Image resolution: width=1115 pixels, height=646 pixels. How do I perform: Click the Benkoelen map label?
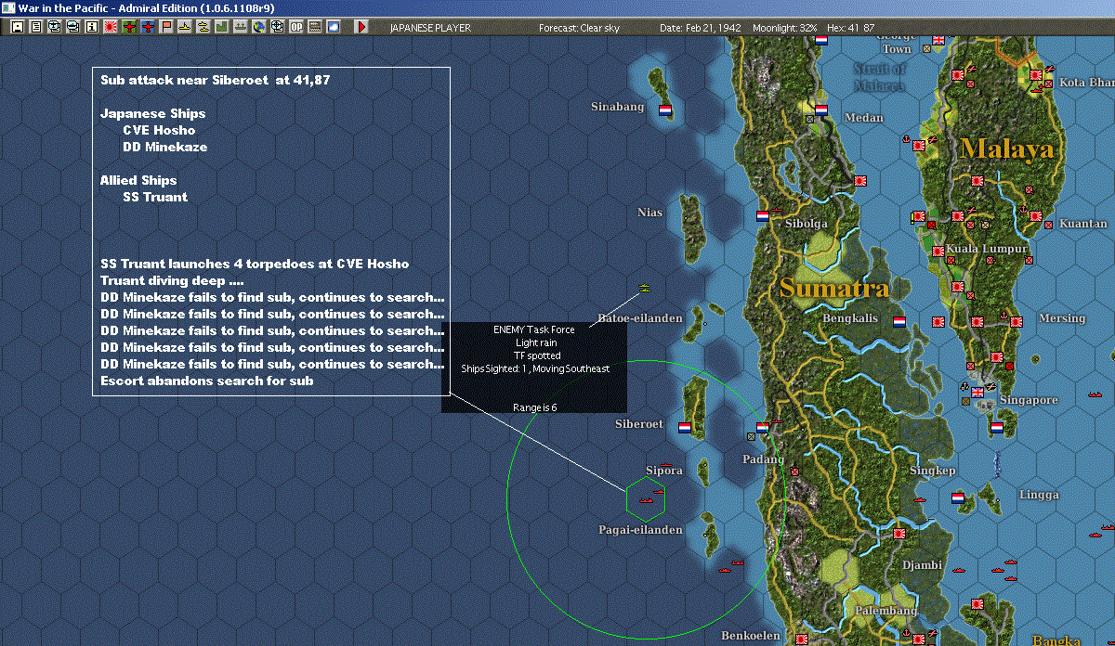coord(751,637)
